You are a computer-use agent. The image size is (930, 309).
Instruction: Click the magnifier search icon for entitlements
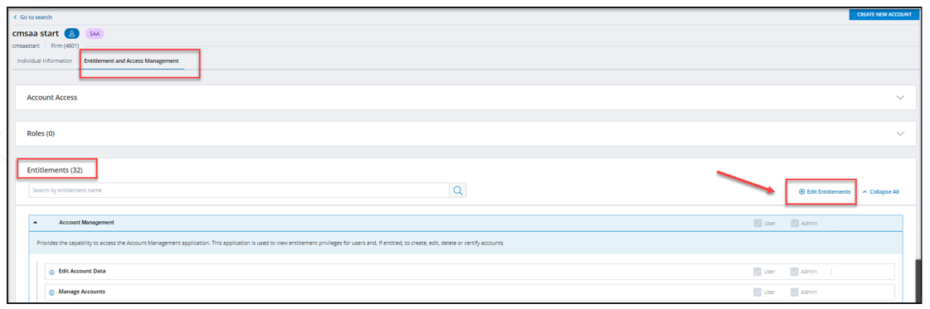click(458, 191)
